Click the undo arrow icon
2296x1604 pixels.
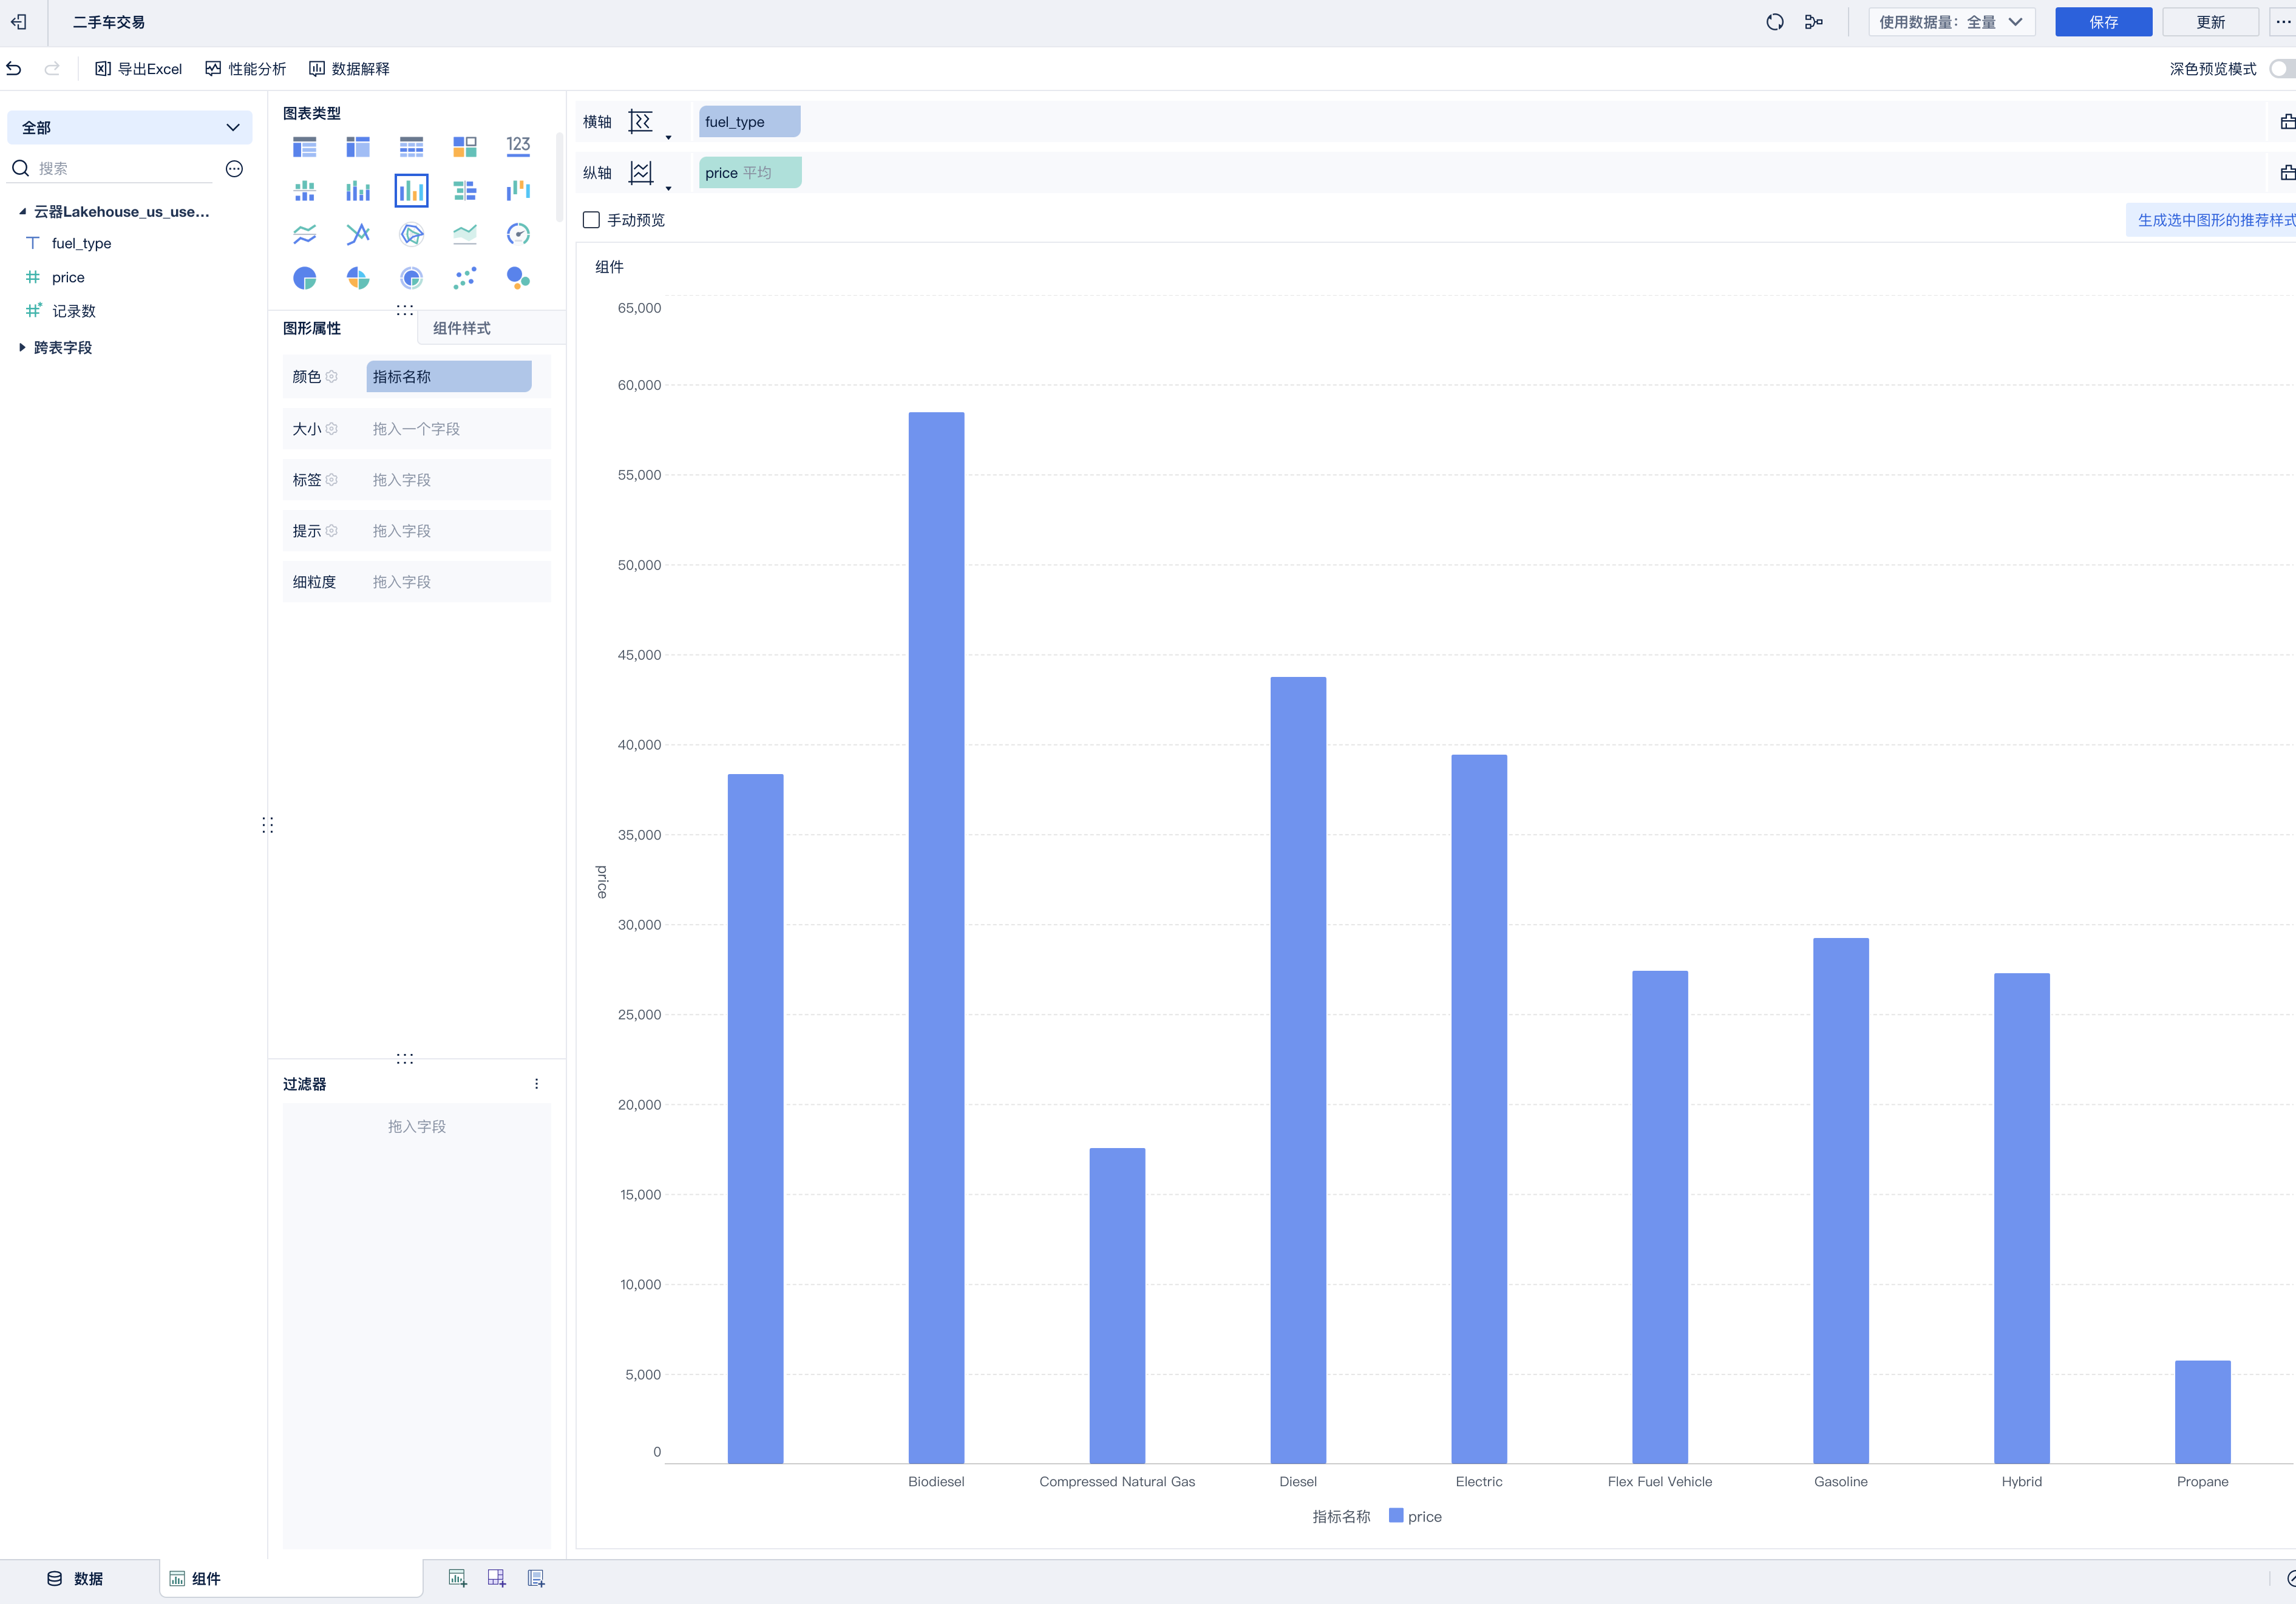click(x=14, y=69)
